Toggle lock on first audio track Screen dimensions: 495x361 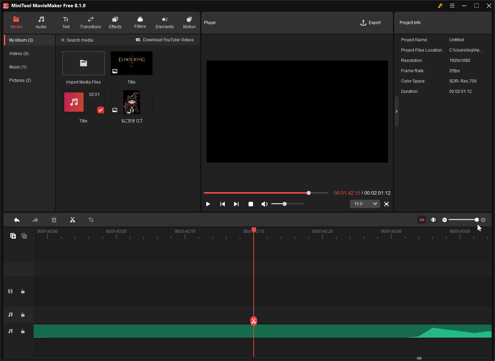[x=23, y=315]
